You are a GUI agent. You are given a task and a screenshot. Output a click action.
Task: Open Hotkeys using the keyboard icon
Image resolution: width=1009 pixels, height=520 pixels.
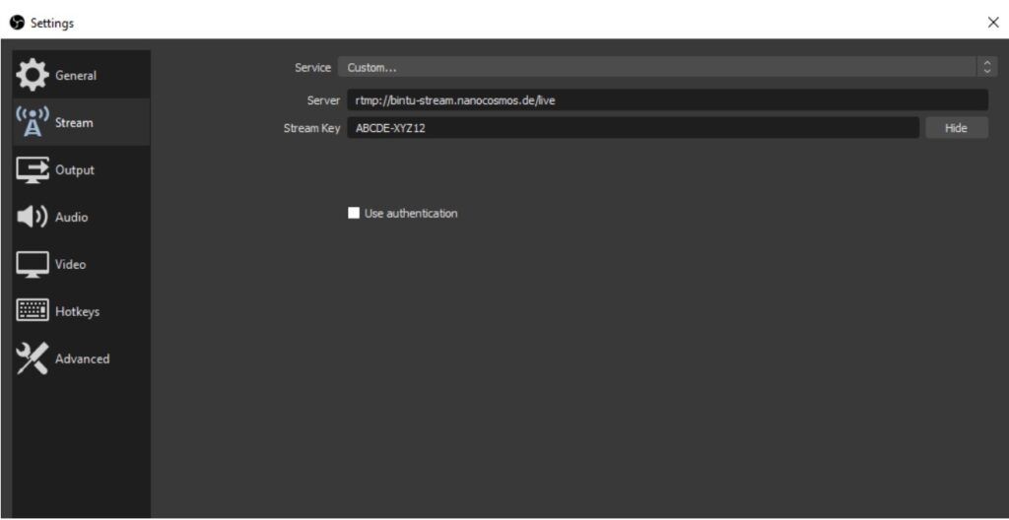32,311
